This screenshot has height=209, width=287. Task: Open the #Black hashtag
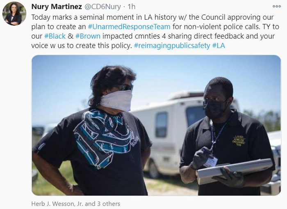[x=55, y=36]
